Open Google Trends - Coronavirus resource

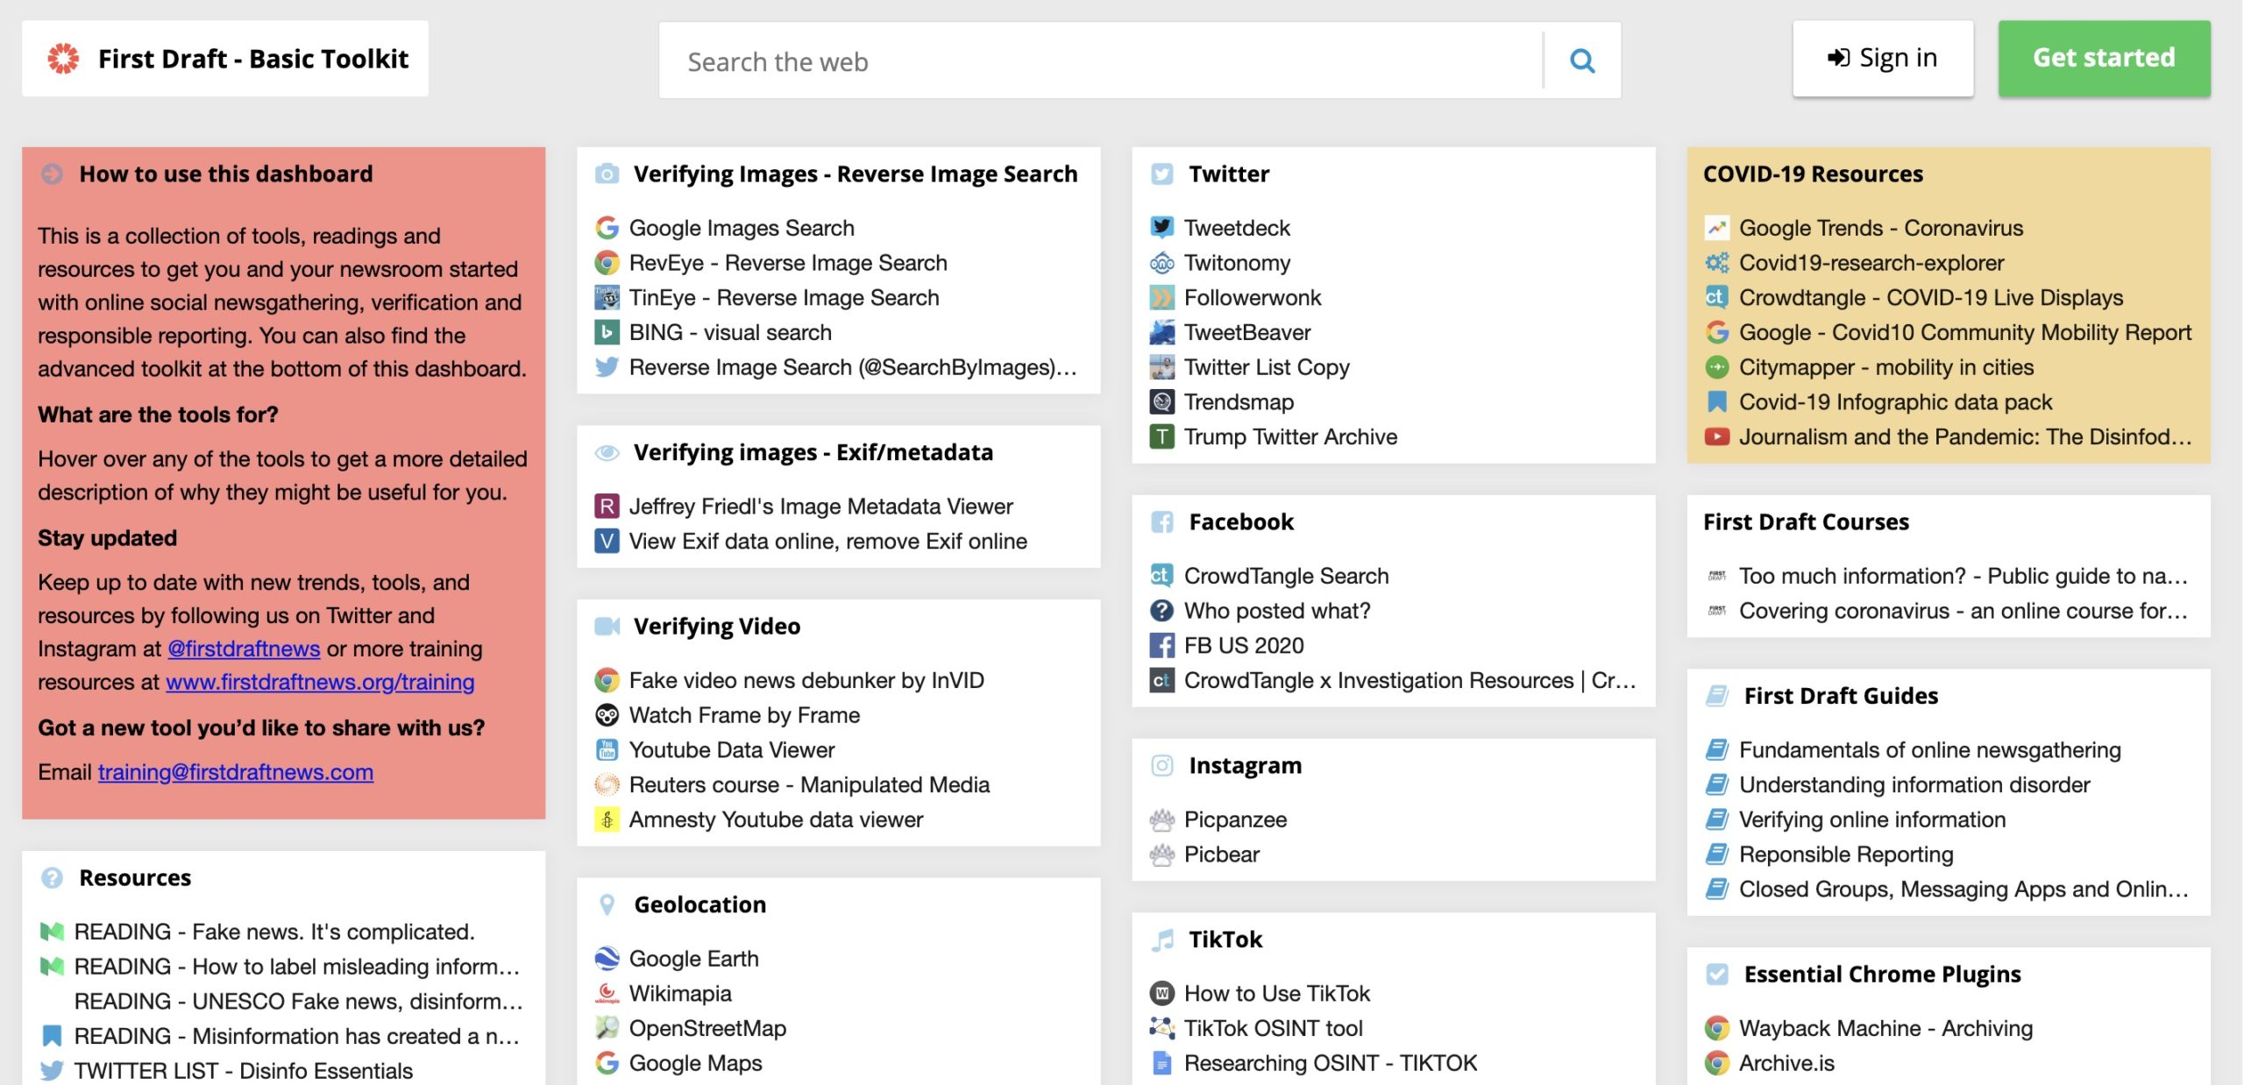1880,228
